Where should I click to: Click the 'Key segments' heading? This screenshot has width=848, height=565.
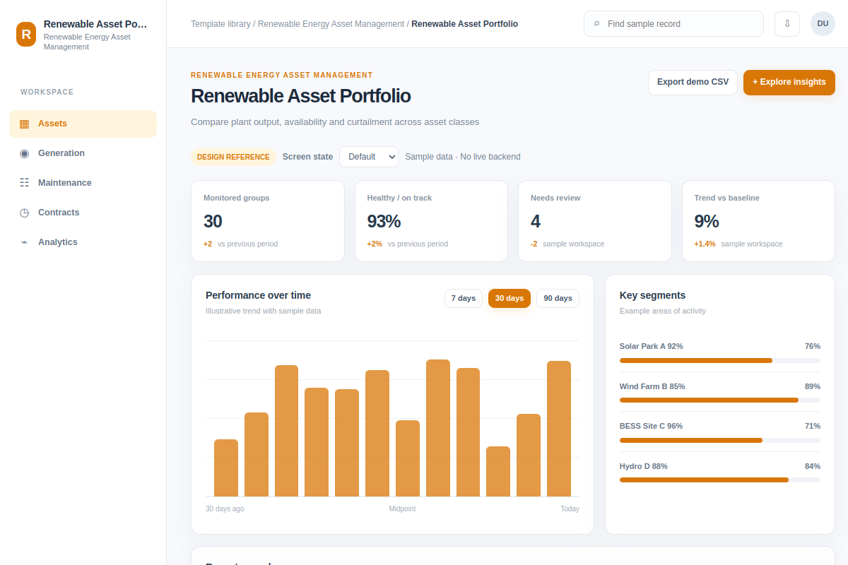pyautogui.click(x=652, y=295)
